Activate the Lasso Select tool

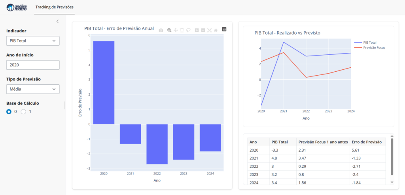point(189,30)
